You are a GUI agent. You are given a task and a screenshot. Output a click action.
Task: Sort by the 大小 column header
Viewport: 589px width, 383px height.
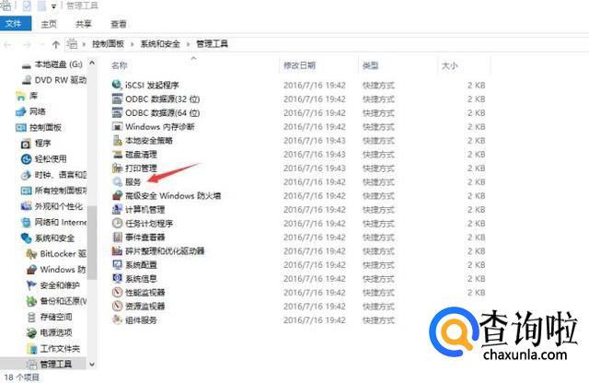449,65
